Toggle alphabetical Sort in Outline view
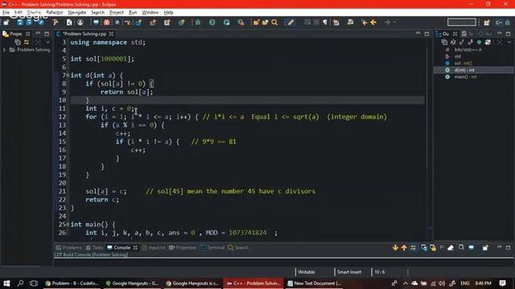This screenshot has height=289, width=515. pos(453,42)
